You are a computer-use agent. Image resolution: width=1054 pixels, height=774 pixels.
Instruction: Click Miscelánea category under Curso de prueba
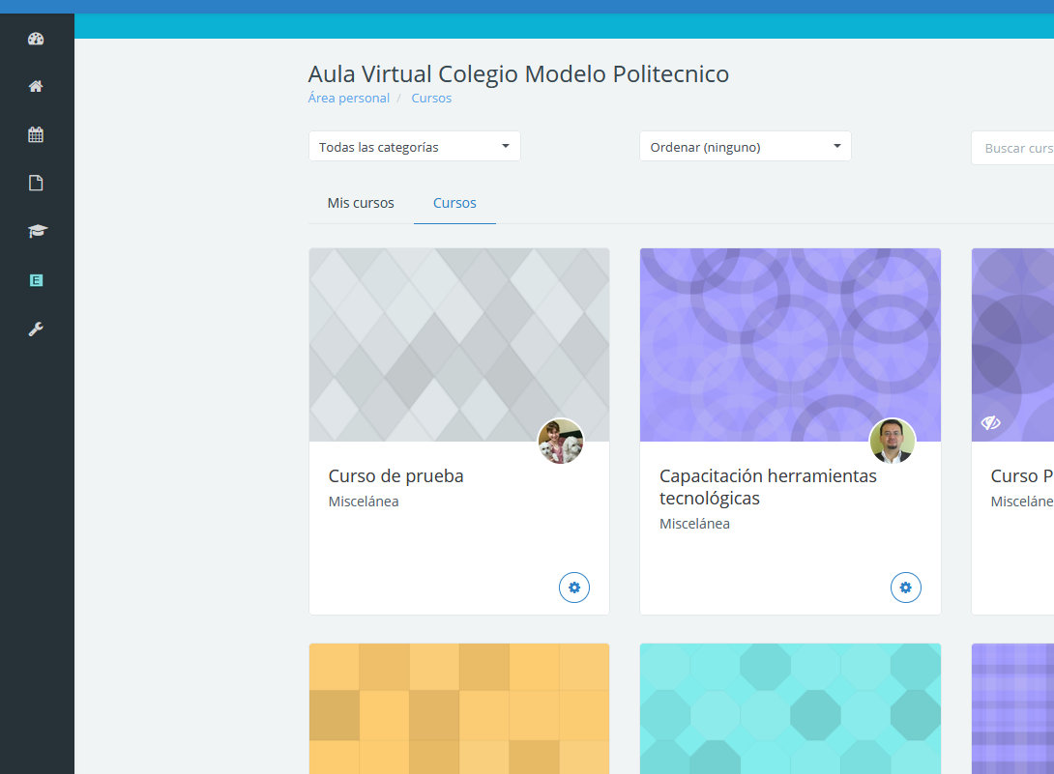click(x=364, y=502)
